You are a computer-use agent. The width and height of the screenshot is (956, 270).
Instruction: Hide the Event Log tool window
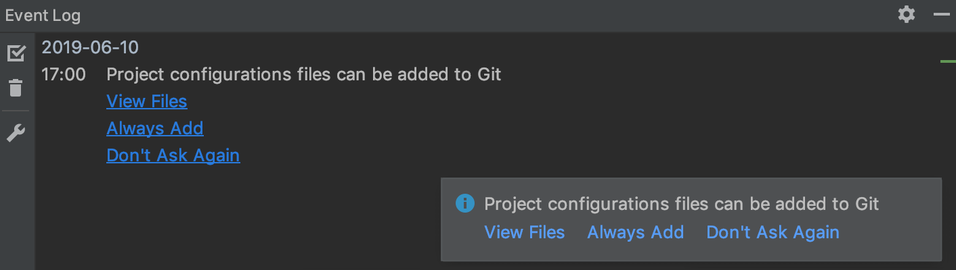pos(942,14)
